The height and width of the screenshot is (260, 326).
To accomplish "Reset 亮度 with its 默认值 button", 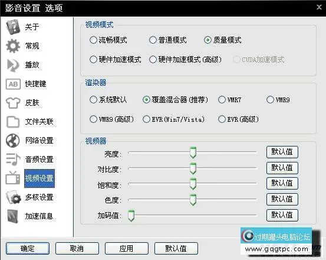I will [x=282, y=152].
